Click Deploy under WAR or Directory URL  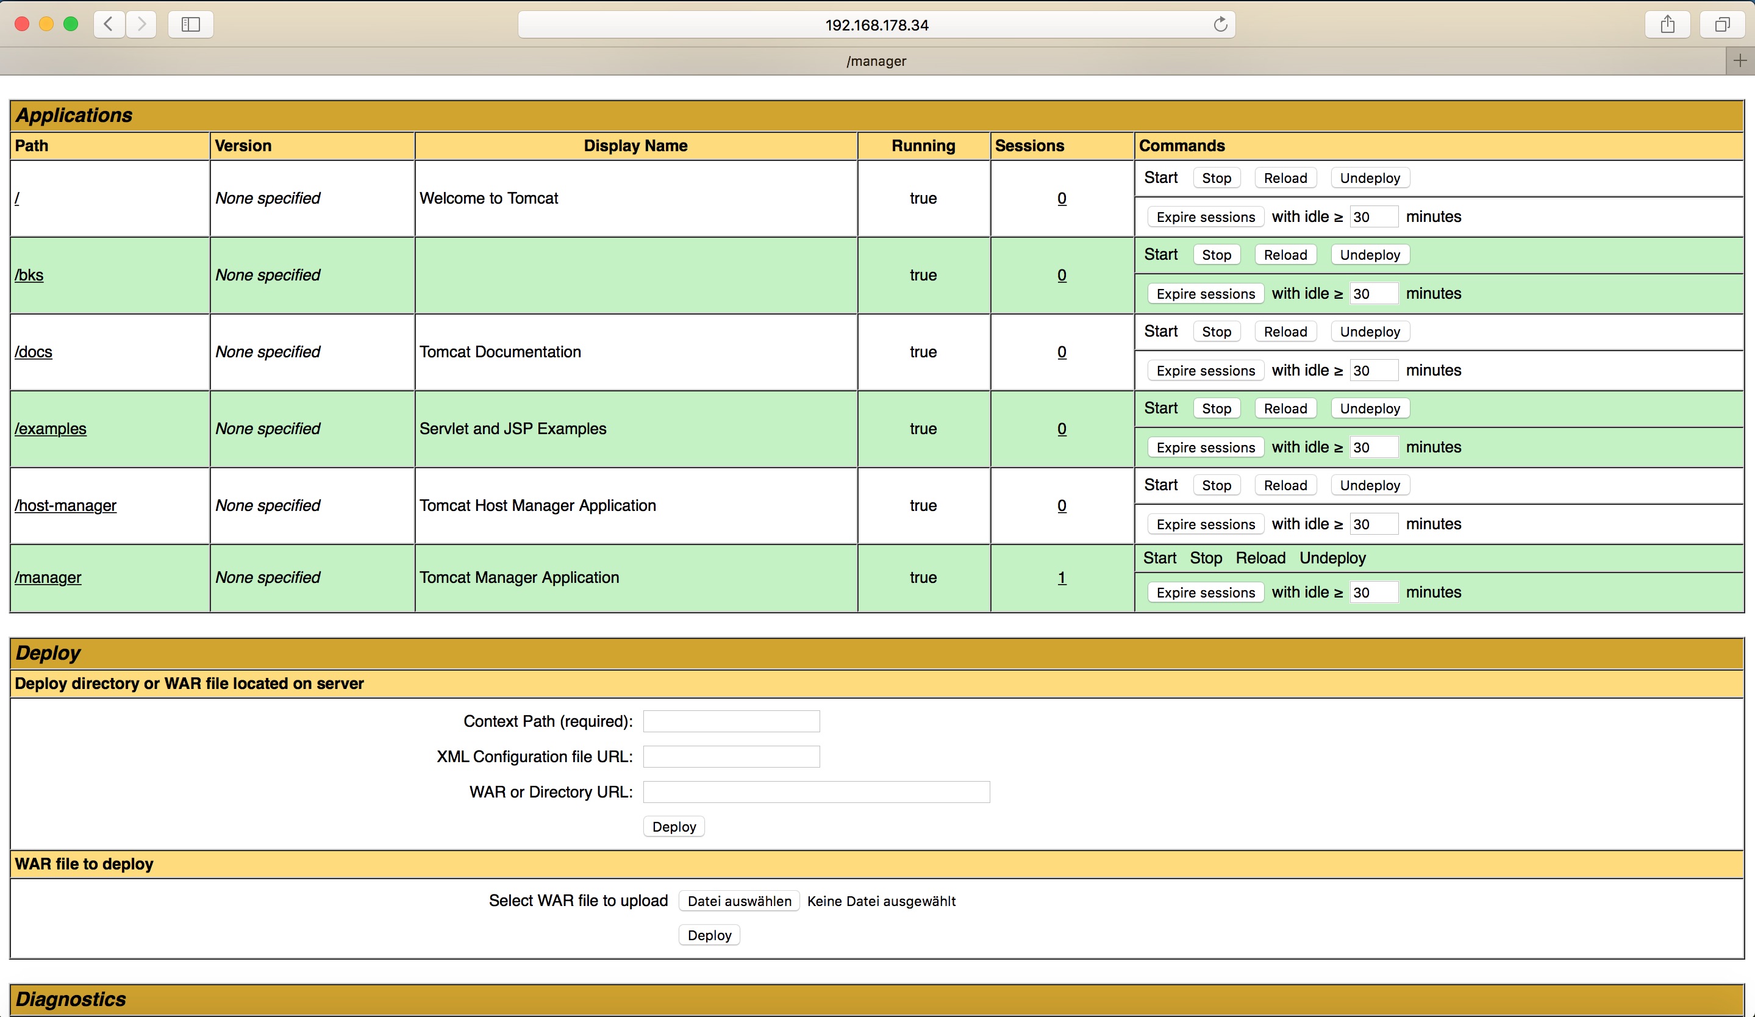pyautogui.click(x=674, y=827)
